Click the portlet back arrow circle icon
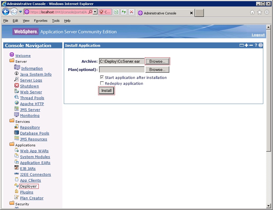The width and height of the screenshot is (273, 210). pos(261,45)
